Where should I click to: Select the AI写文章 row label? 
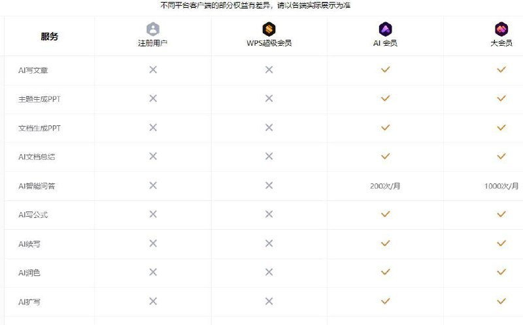(x=33, y=70)
